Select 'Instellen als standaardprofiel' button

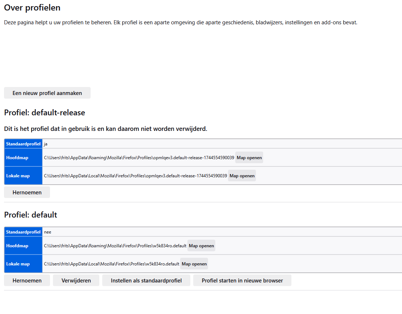point(146,281)
